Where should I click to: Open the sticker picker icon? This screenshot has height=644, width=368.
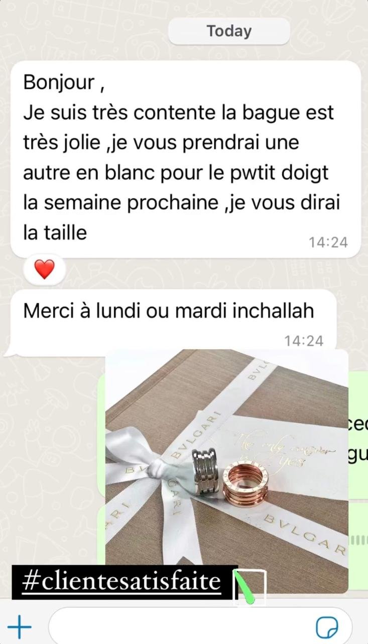pos(326,627)
